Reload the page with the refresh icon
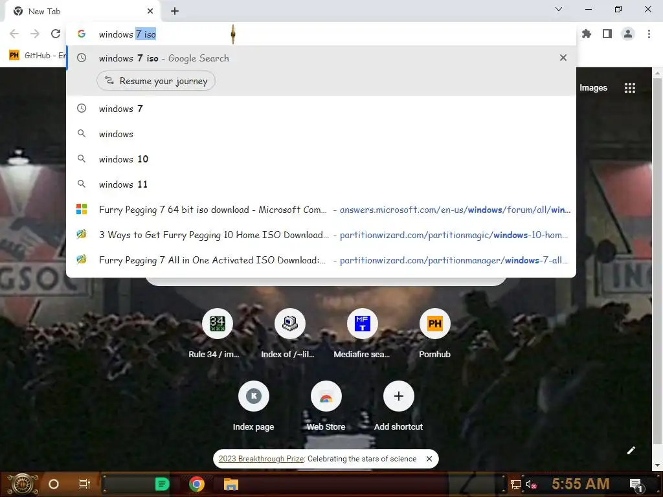663x497 pixels. [x=56, y=34]
